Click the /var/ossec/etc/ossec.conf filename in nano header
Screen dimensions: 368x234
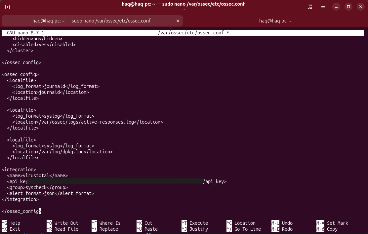[x=191, y=33]
